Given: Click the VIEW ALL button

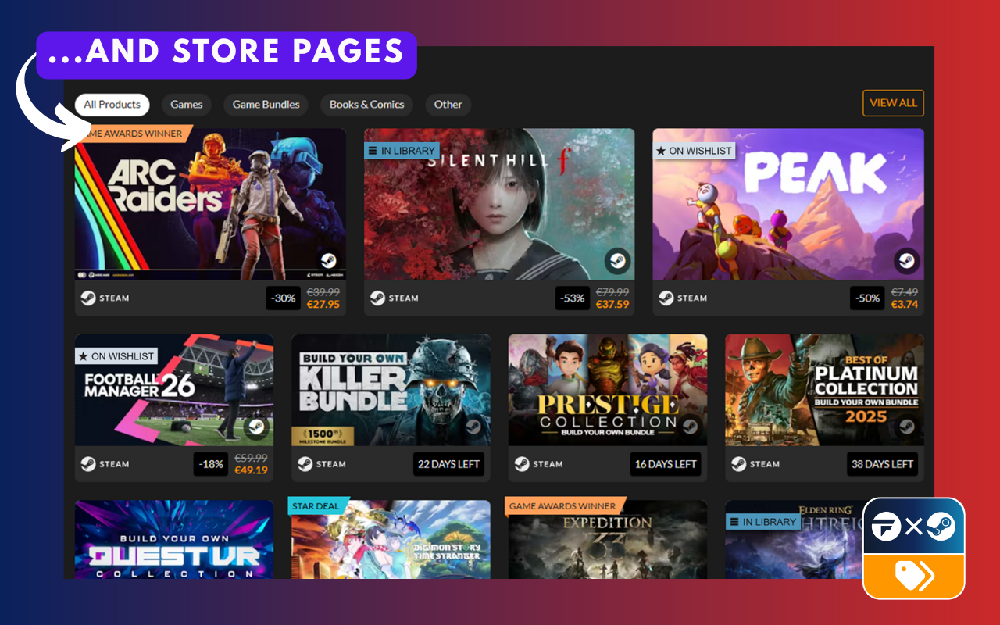Looking at the screenshot, I should (x=893, y=103).
